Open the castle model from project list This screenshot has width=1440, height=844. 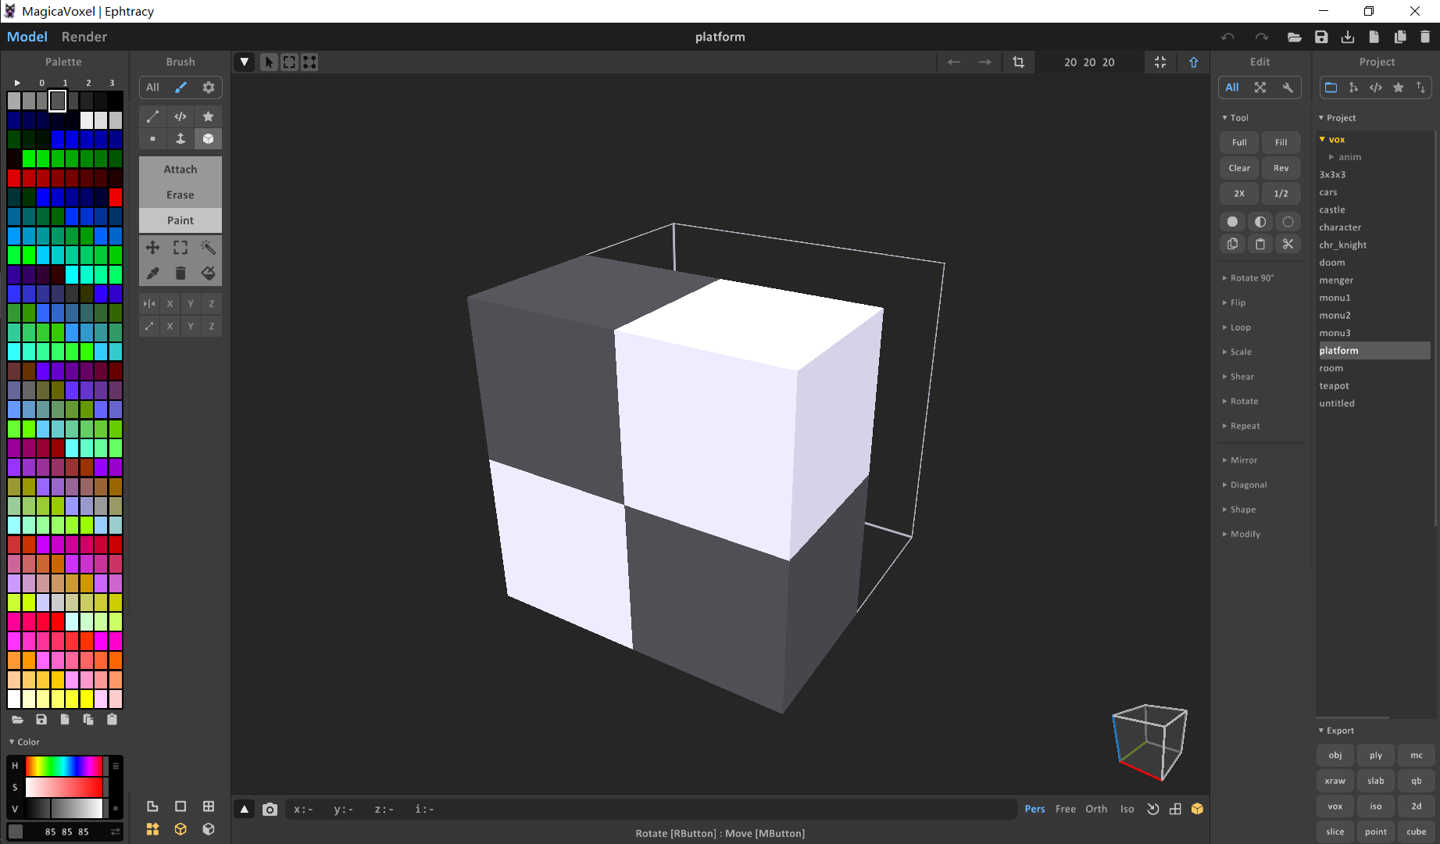[x=1331, y=209]
